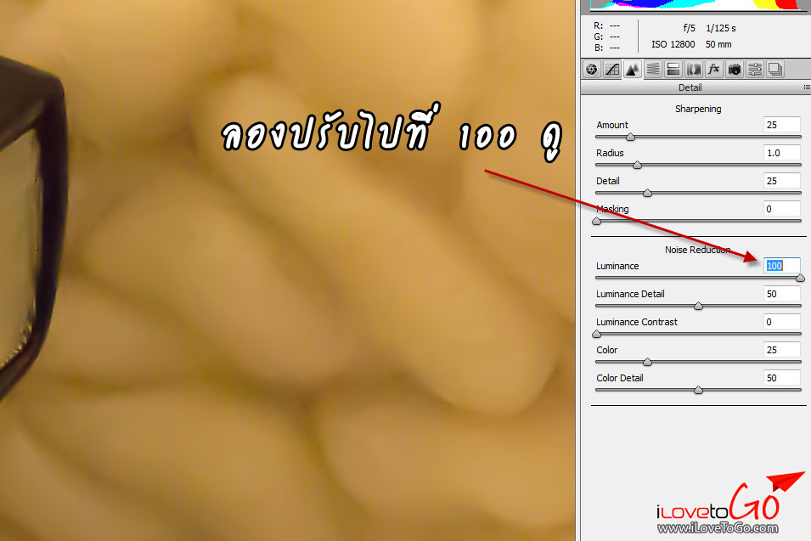Screen dimensions: 811x541
Task: Click the Detail panel title bar
Action: (x=690, y=87)
